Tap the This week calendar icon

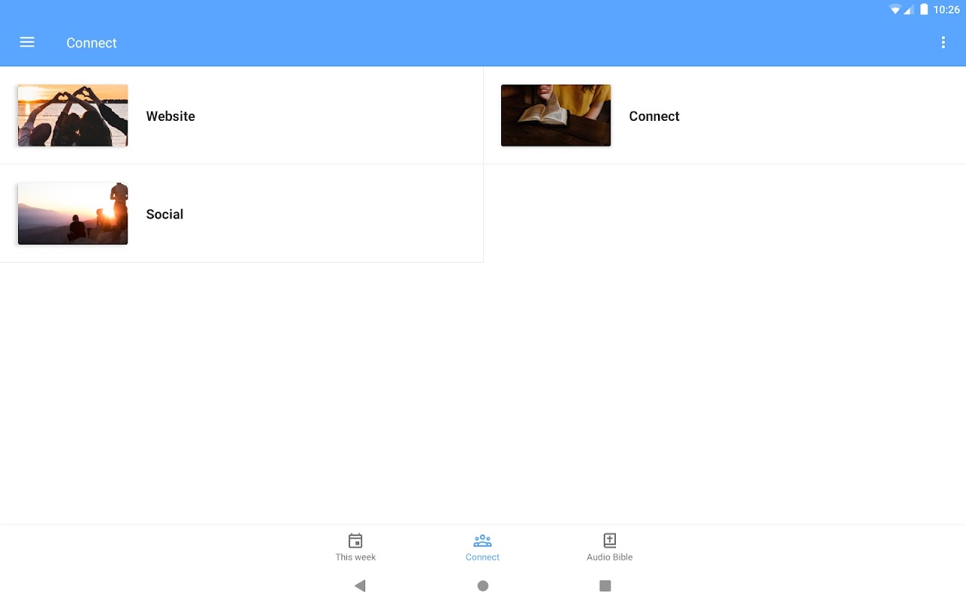355,541
